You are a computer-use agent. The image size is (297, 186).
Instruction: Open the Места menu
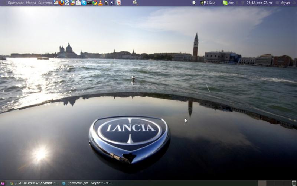[x=31, y=3]
